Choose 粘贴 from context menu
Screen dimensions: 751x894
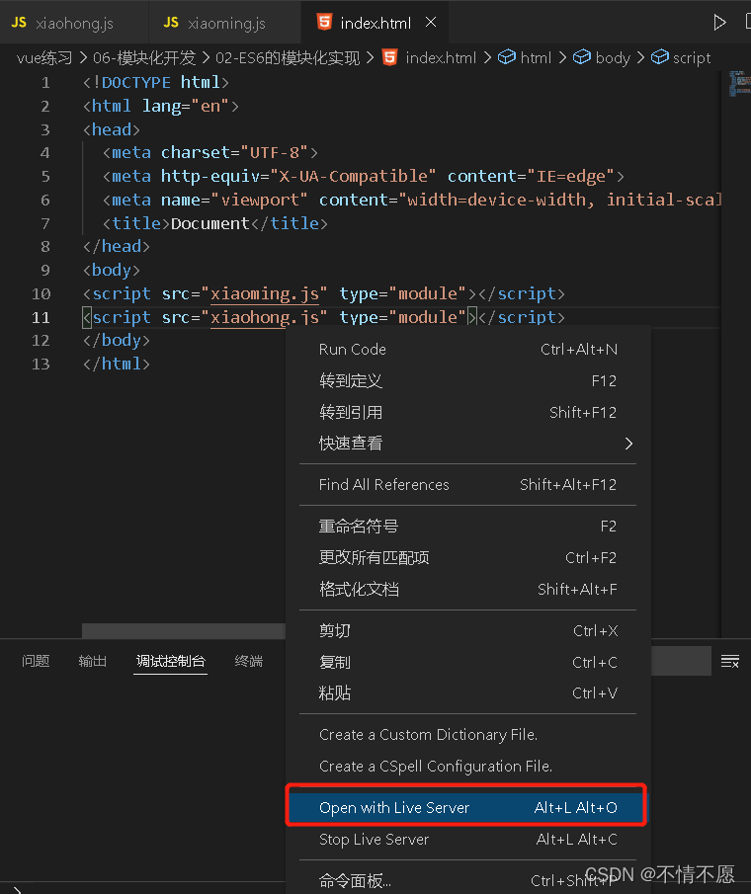click(467, 692)
